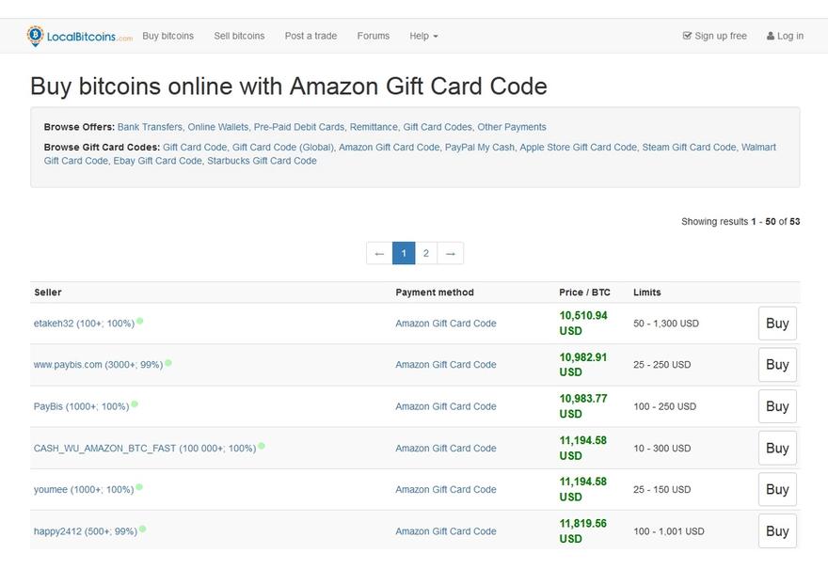Click online status dot beside etakeh32
Screen dimensions: 828x569
(x=140, y=321)
